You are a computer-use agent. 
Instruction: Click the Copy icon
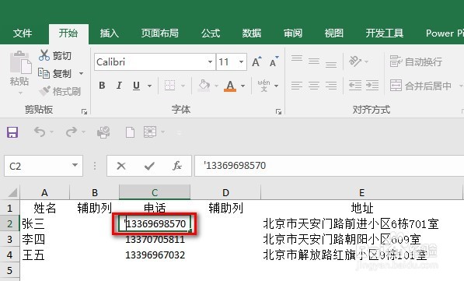[44, 73]
